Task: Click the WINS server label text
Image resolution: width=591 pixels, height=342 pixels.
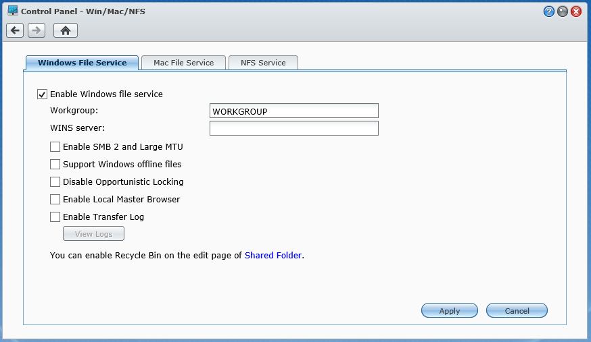Action: click(x=77, y=128)
